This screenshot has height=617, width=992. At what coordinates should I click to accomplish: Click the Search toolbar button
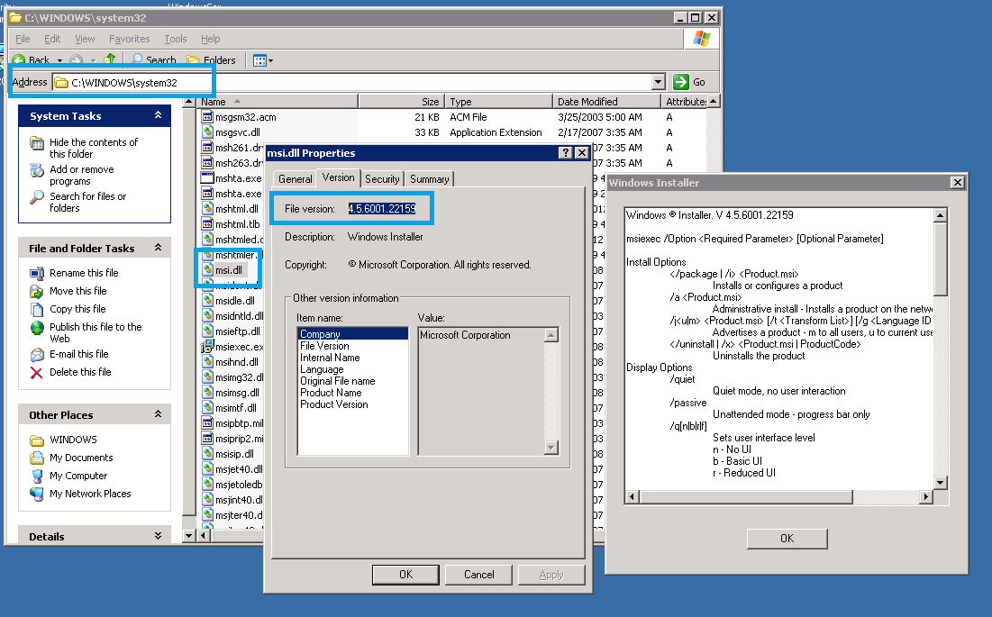pos(154,60)
